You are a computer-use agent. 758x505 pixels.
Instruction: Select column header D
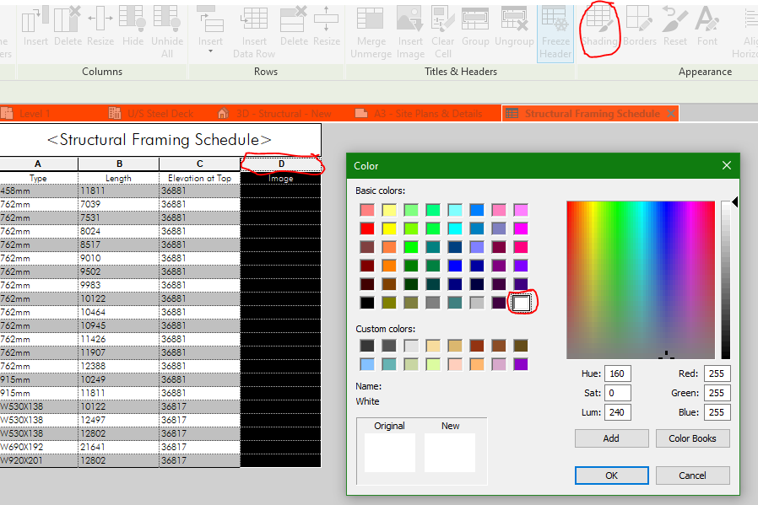[x=281, y=164]
